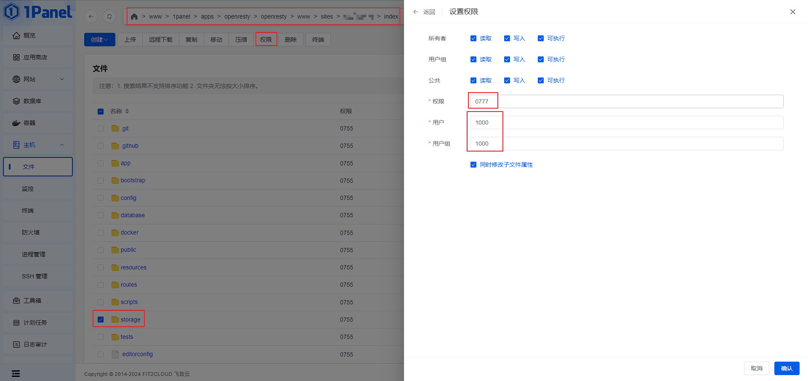Viewport: 808px width, 381px height.
Task: Click the .git folder icon
Action: pyautogui.click(x=115, y=128)
